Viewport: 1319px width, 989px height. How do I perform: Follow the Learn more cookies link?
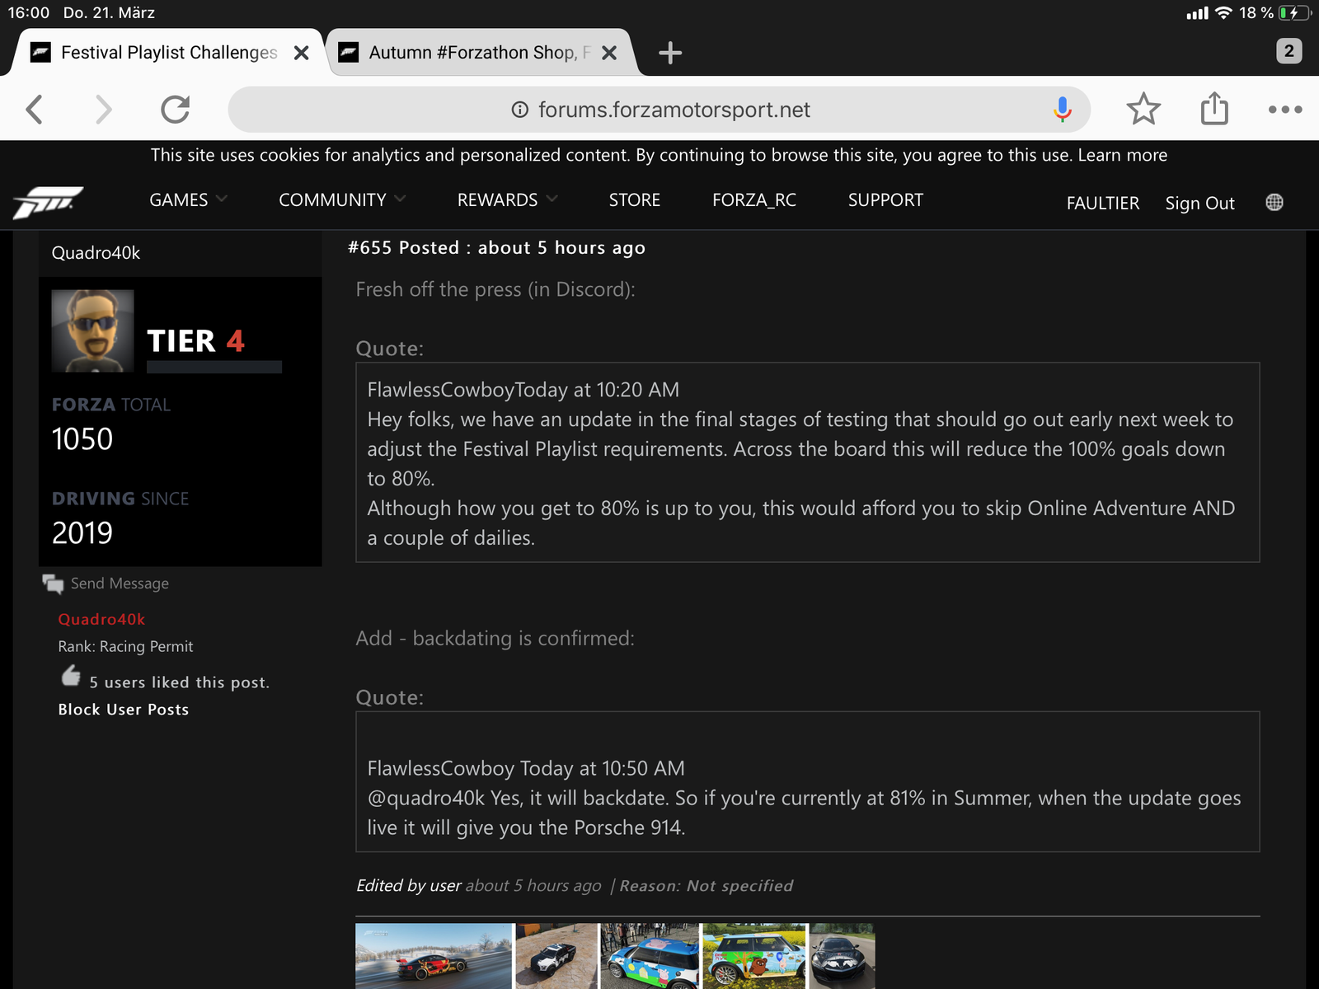click(1122, 155)
